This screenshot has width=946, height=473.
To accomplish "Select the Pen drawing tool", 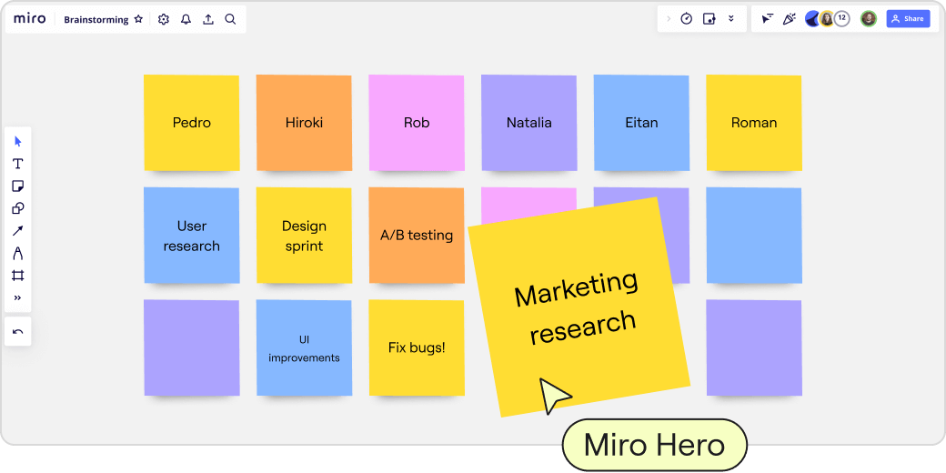I will [17, 253].
